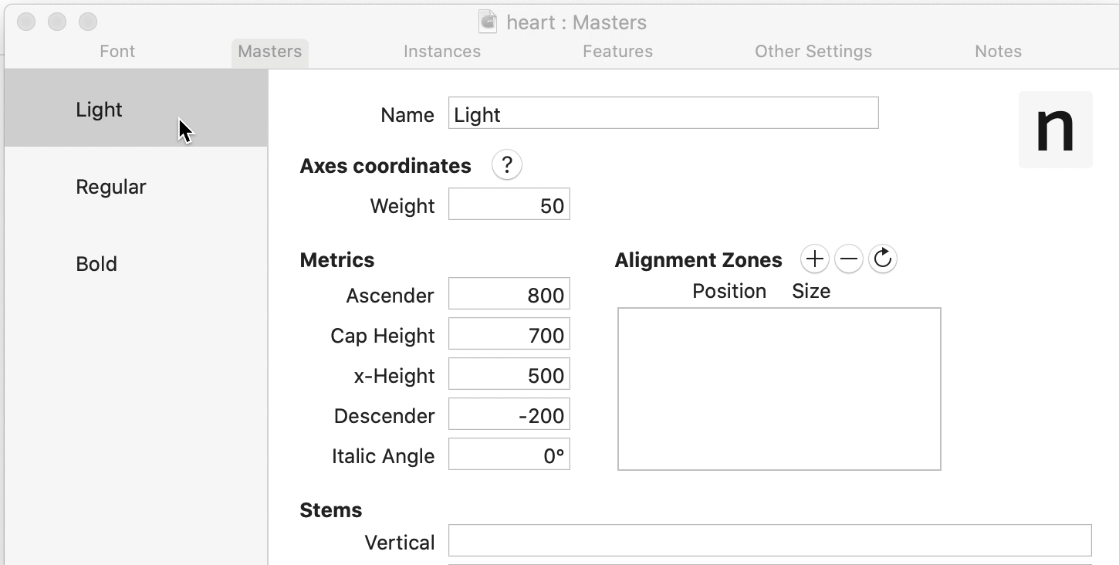This screenshot has width=1119, height=565.
Task: Refresh alignment zones with circular arrow
Action: pyautogui.click(x=883, y=259)
